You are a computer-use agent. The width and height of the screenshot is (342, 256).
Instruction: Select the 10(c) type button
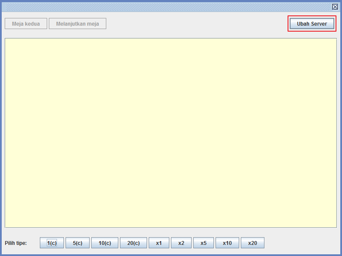click(105, 243)
